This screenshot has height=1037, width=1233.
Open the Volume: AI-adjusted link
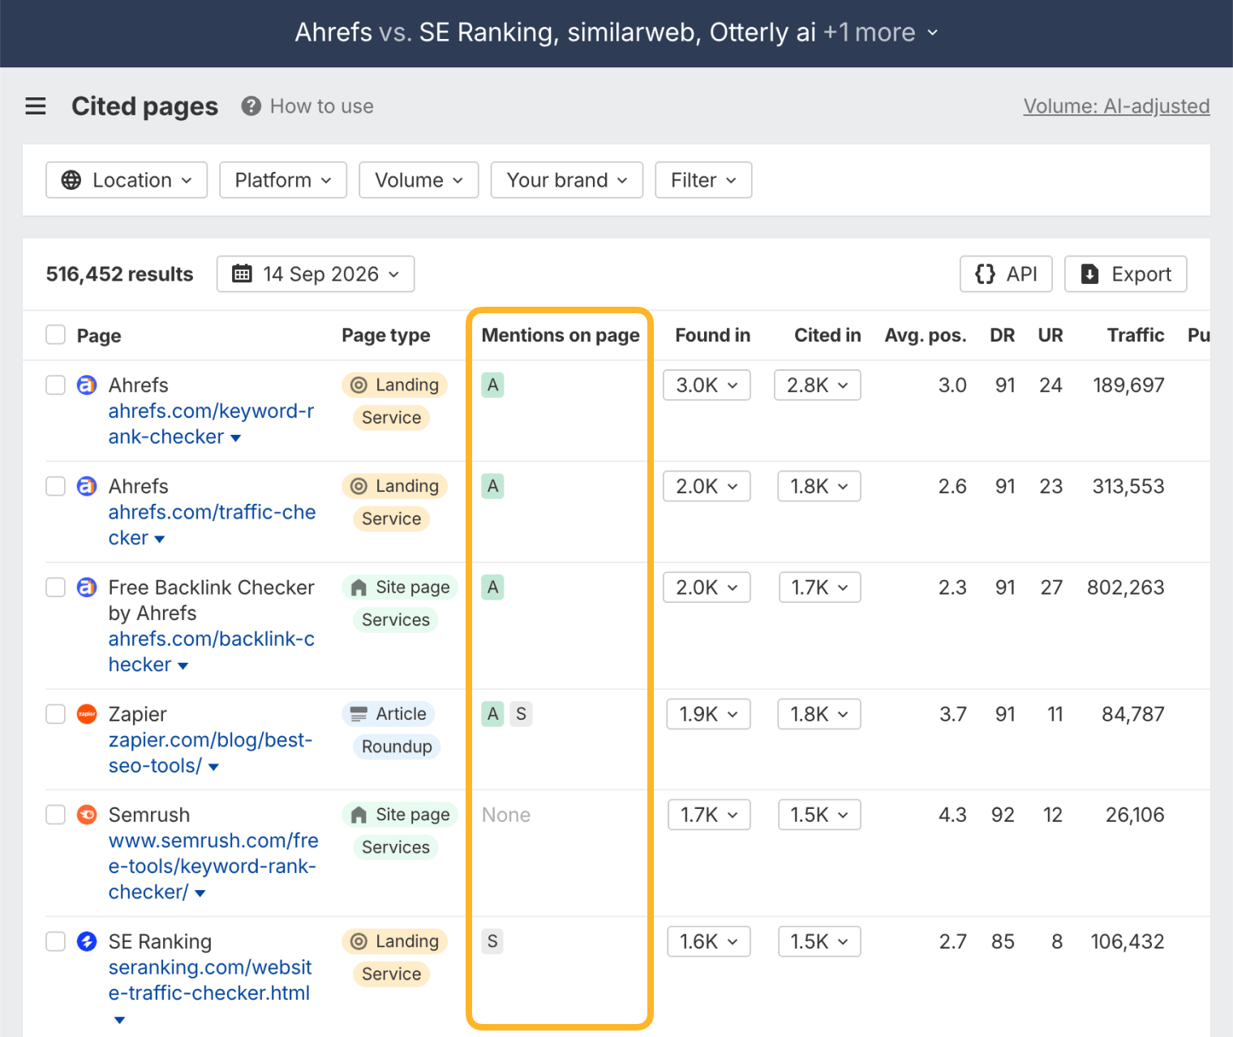pyautogui.click(x=1116, y=106)
